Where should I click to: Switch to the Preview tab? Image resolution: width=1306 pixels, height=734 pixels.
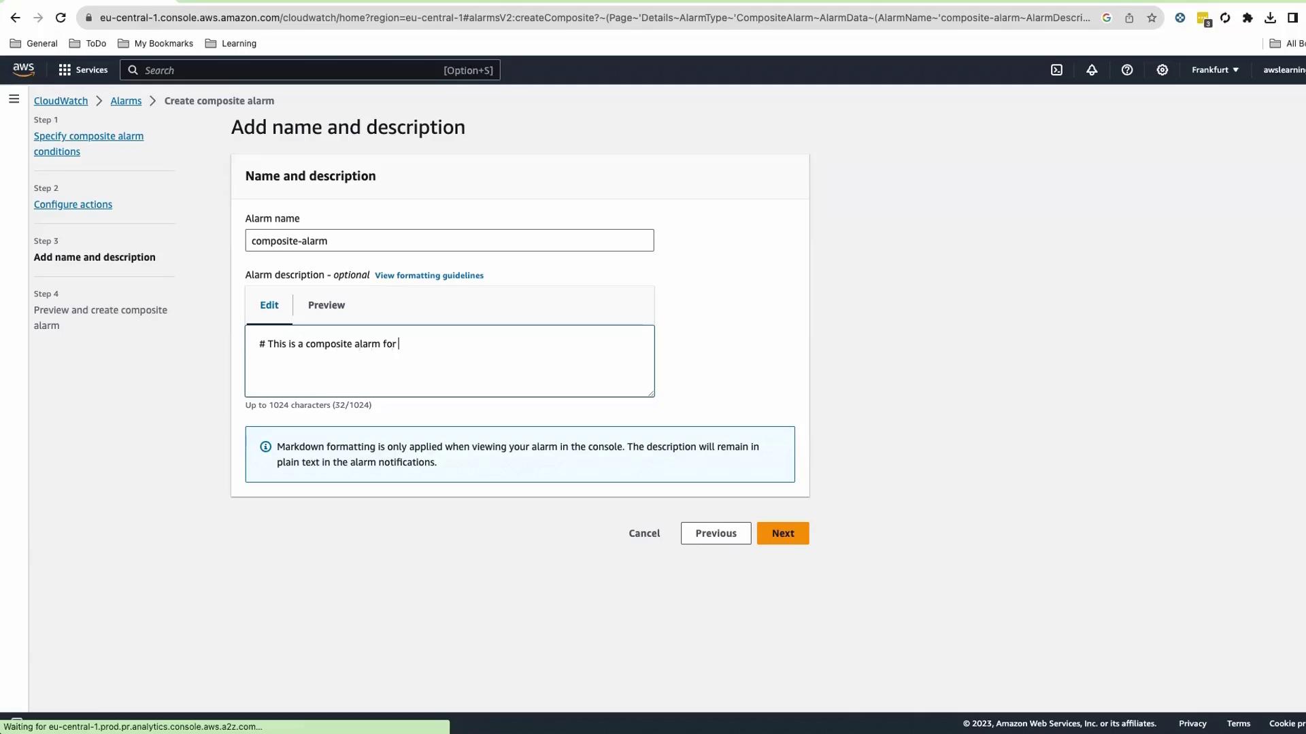326,305
